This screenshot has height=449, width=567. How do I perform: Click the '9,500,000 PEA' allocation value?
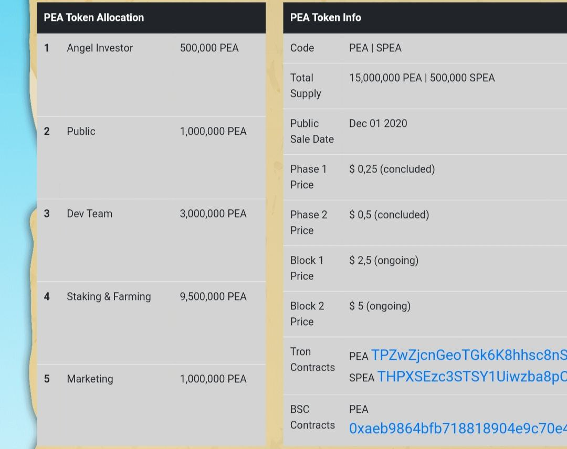[213, 296]
